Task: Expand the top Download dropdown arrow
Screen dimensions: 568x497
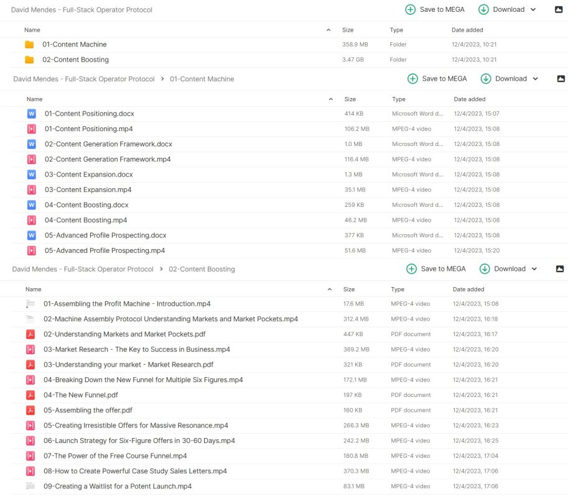Action: pyautogui.click(x=533, y=10)
